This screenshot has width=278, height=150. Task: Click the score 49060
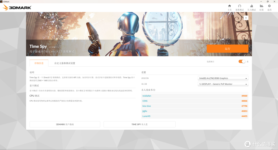coord(244,96)
